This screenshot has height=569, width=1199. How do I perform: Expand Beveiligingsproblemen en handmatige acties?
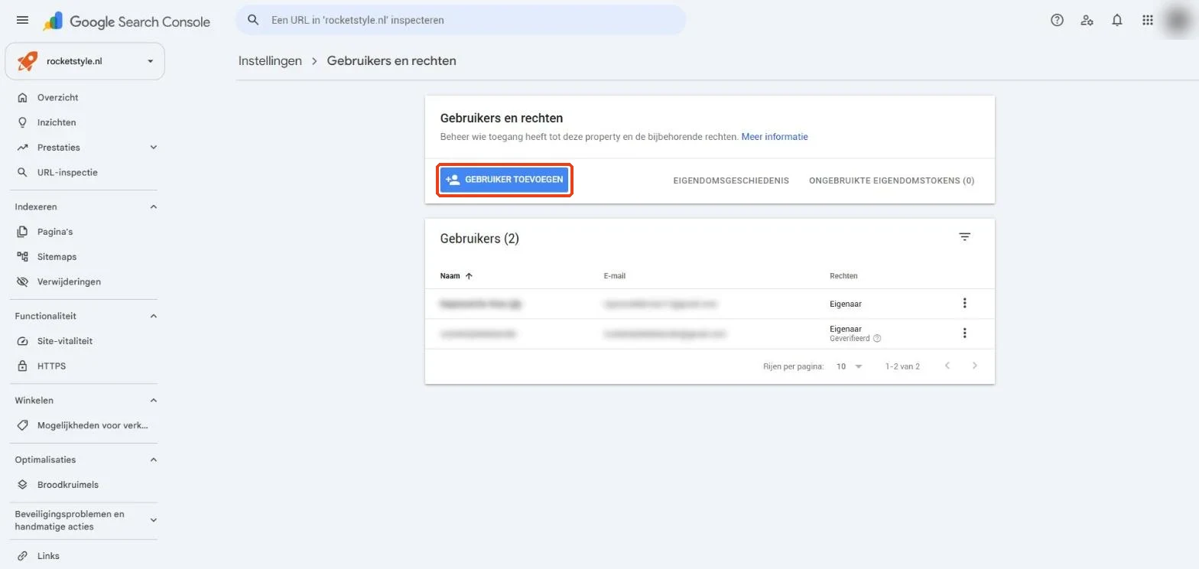pos(154,521)
